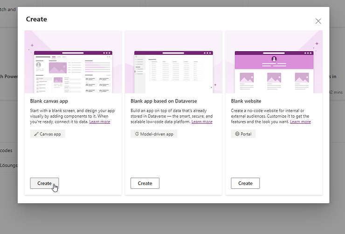
Task: Open Learn more for Blank canvas app
Action: [100, 122]
